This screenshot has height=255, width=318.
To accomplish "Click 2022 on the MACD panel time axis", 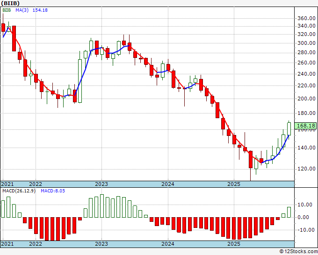I will coord(36,244).
